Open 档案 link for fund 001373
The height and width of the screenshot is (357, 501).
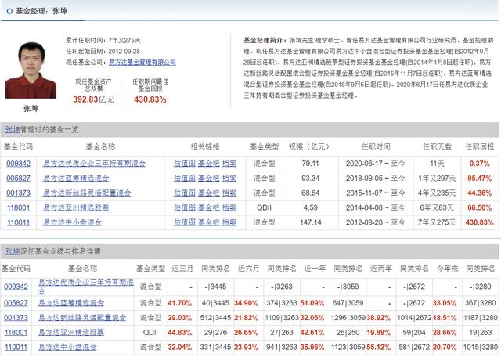click(229, 193)
